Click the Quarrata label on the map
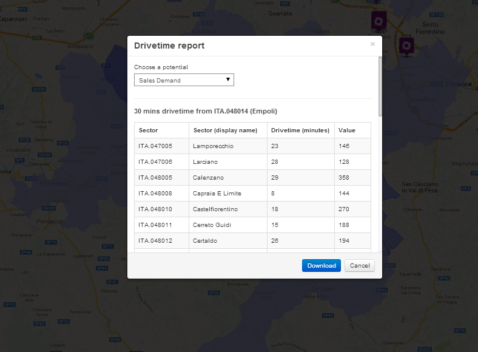Viewport: 478px width, 352px height. pos(280,13)
